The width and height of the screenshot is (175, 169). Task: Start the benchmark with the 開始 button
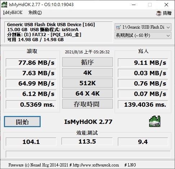tap(22, 122)
